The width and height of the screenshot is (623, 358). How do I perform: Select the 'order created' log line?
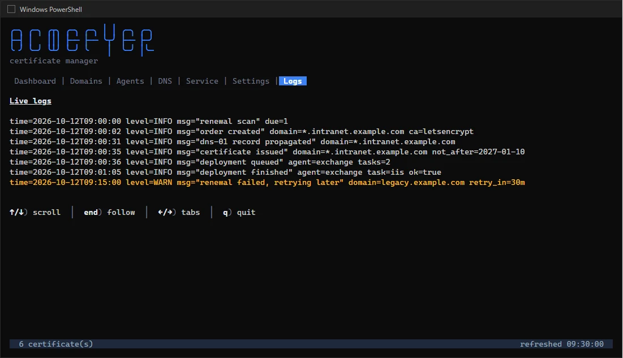242,132
